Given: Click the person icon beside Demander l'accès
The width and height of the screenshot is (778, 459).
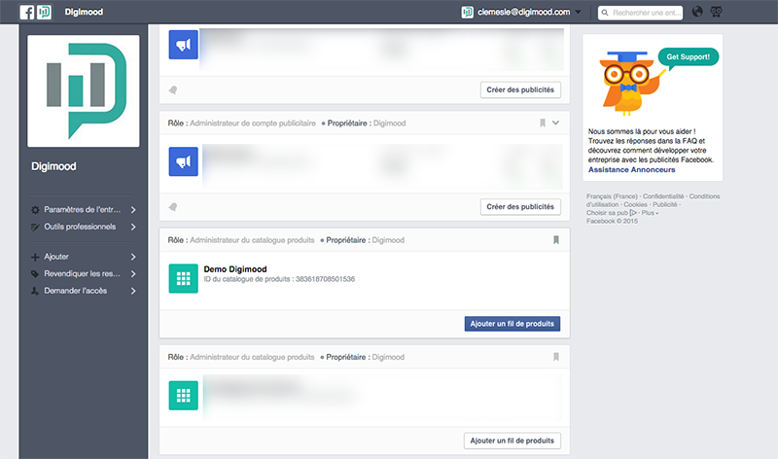Looking at the screenshot, I should tap(35, 291).
